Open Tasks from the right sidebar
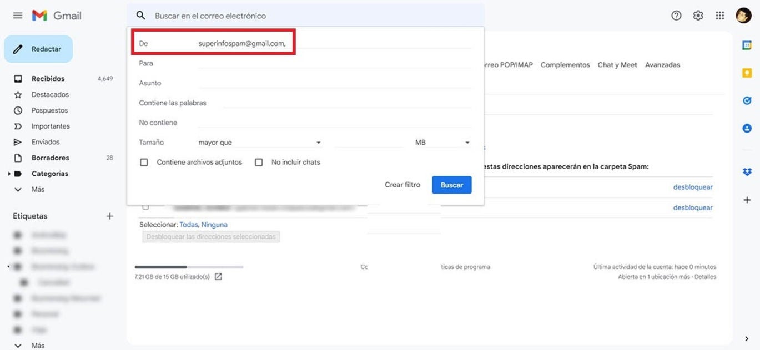Screen dimensions: 760x350 click(747, 100)
